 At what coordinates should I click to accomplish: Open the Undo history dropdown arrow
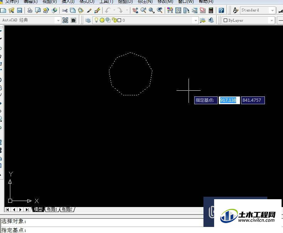coord(114,10)
